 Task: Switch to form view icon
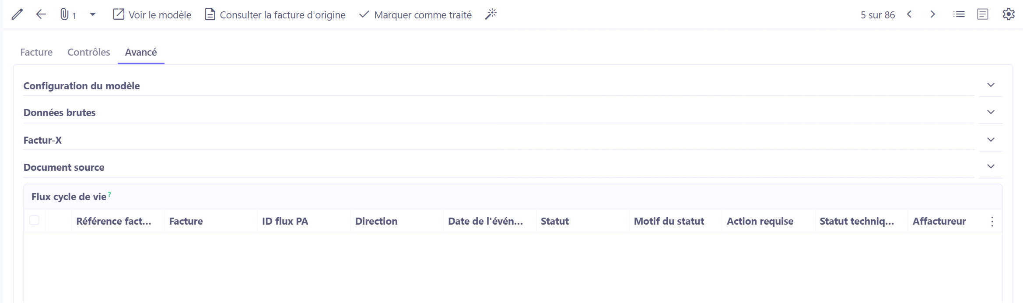point(983,14)
